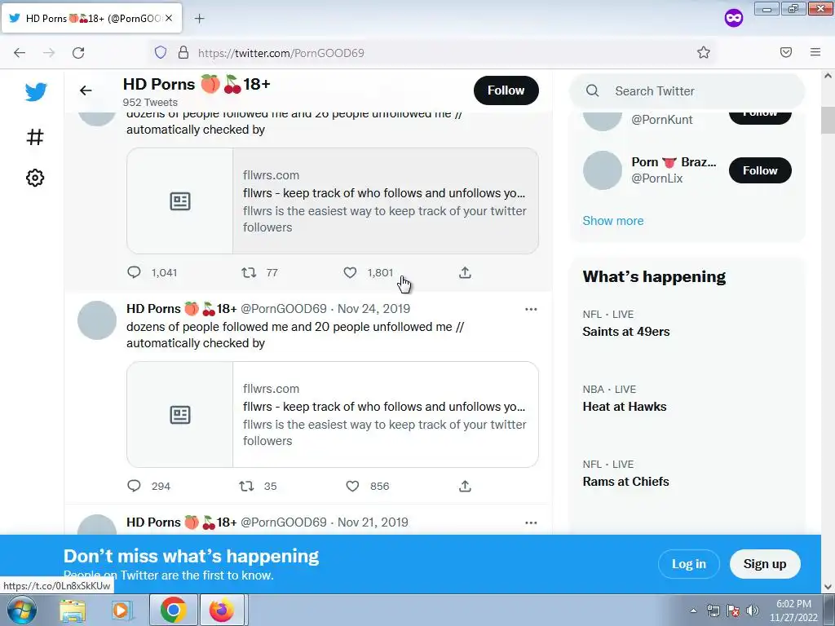
Task: Click the Sign up button
Action: pos(765,564)
